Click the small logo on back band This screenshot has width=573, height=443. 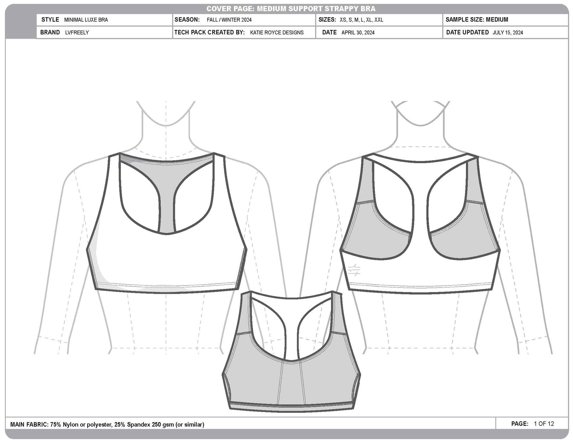coord(354,270)
